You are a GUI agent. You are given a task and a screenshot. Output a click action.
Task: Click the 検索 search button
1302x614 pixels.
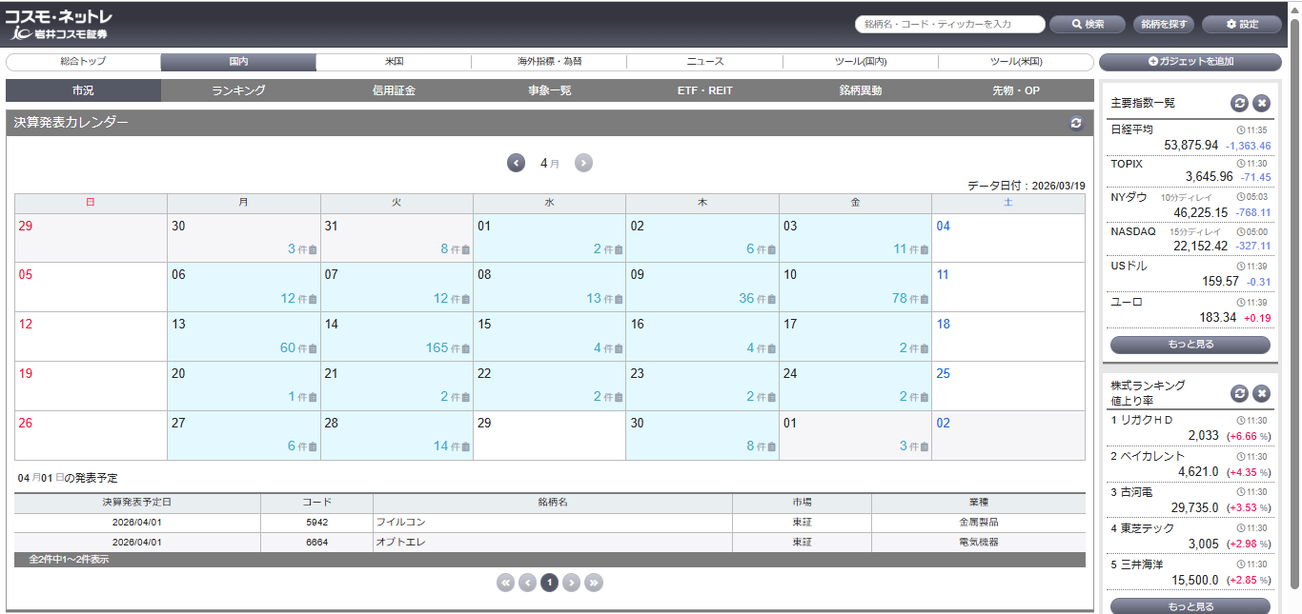point(1087,24)
